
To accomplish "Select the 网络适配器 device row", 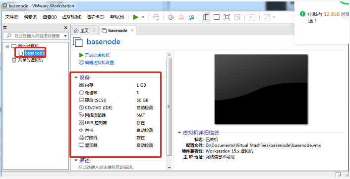I will coord(116,115).
